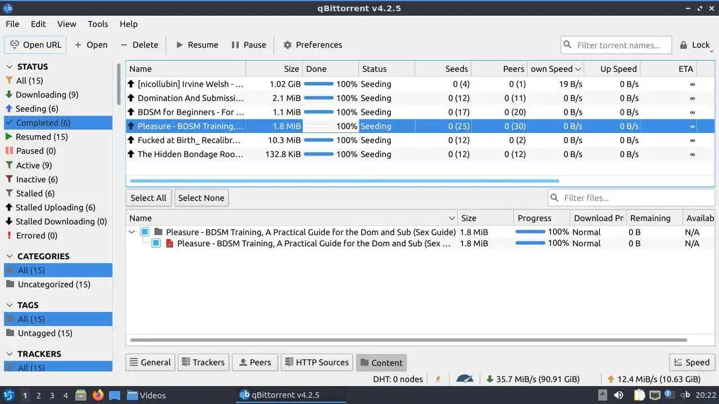Image resolution: width=719 pixels, height=404 pixels.
Task: Filter by Completed (6) checkmark icon
Action: click(x=9, y=123)
